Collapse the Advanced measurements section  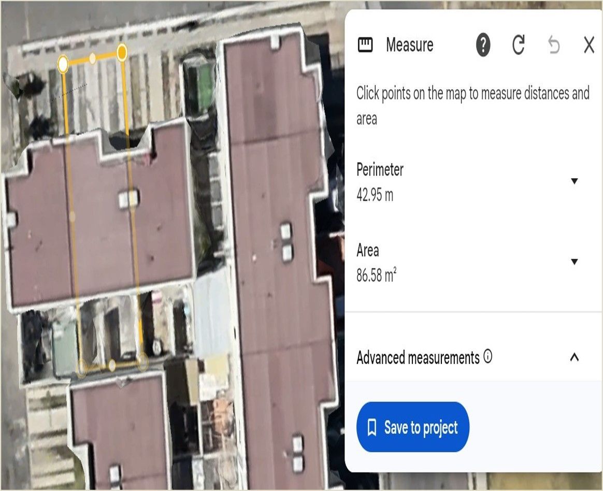pyautogui.click(x=574, y=357)
